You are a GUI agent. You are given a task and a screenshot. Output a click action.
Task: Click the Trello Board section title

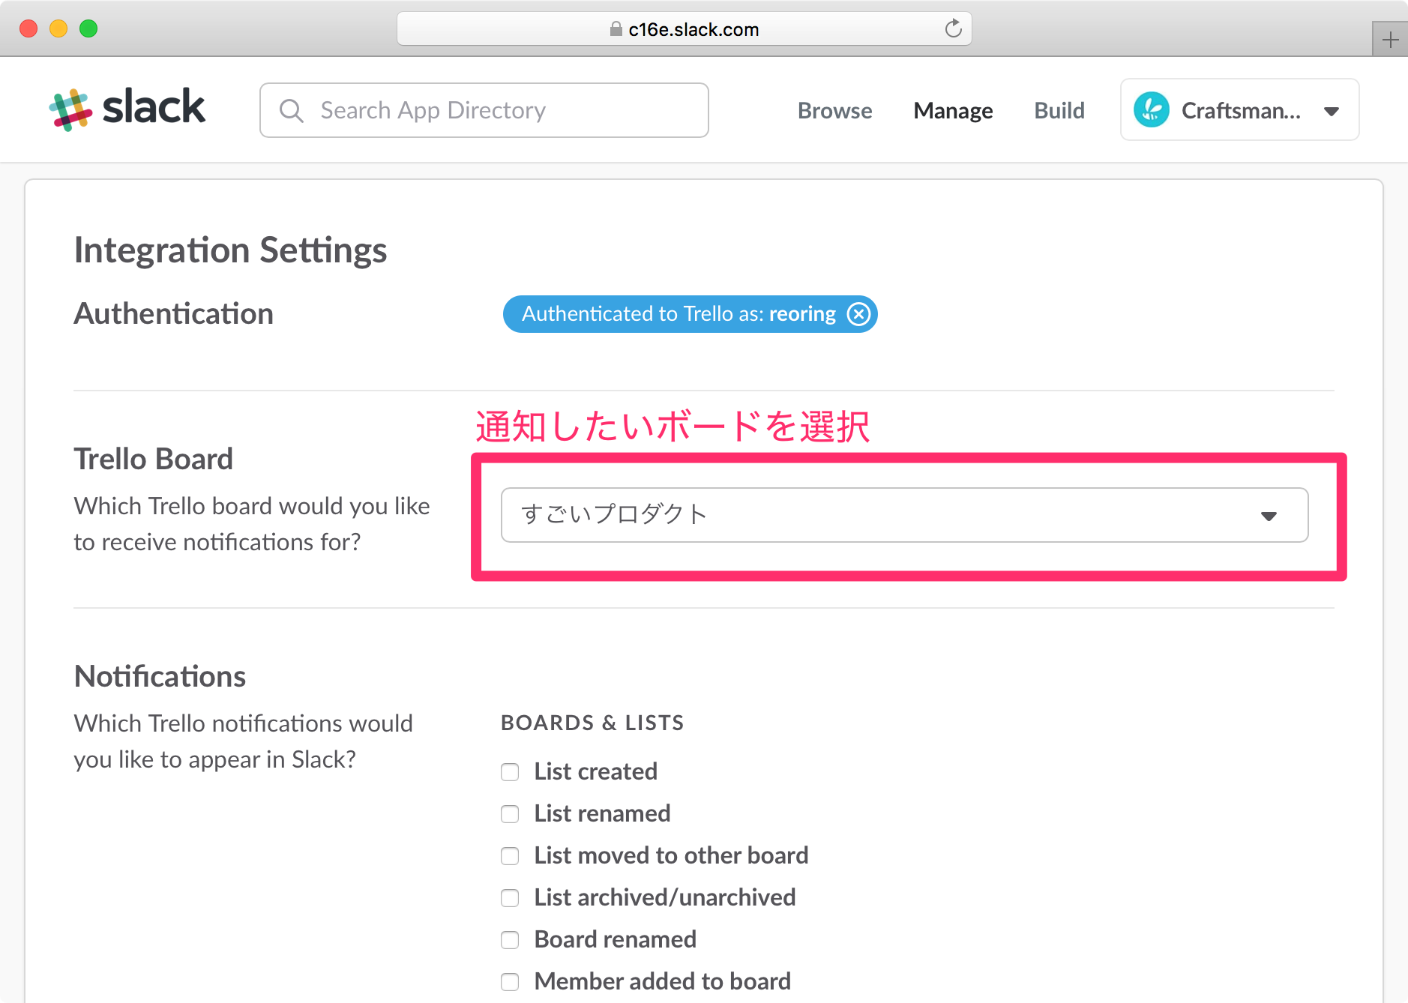click(x=154, y=459)
